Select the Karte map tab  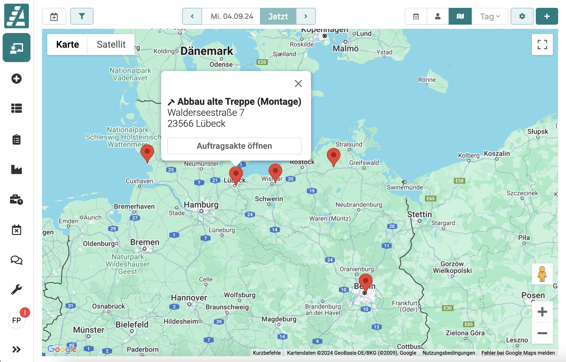67,44
